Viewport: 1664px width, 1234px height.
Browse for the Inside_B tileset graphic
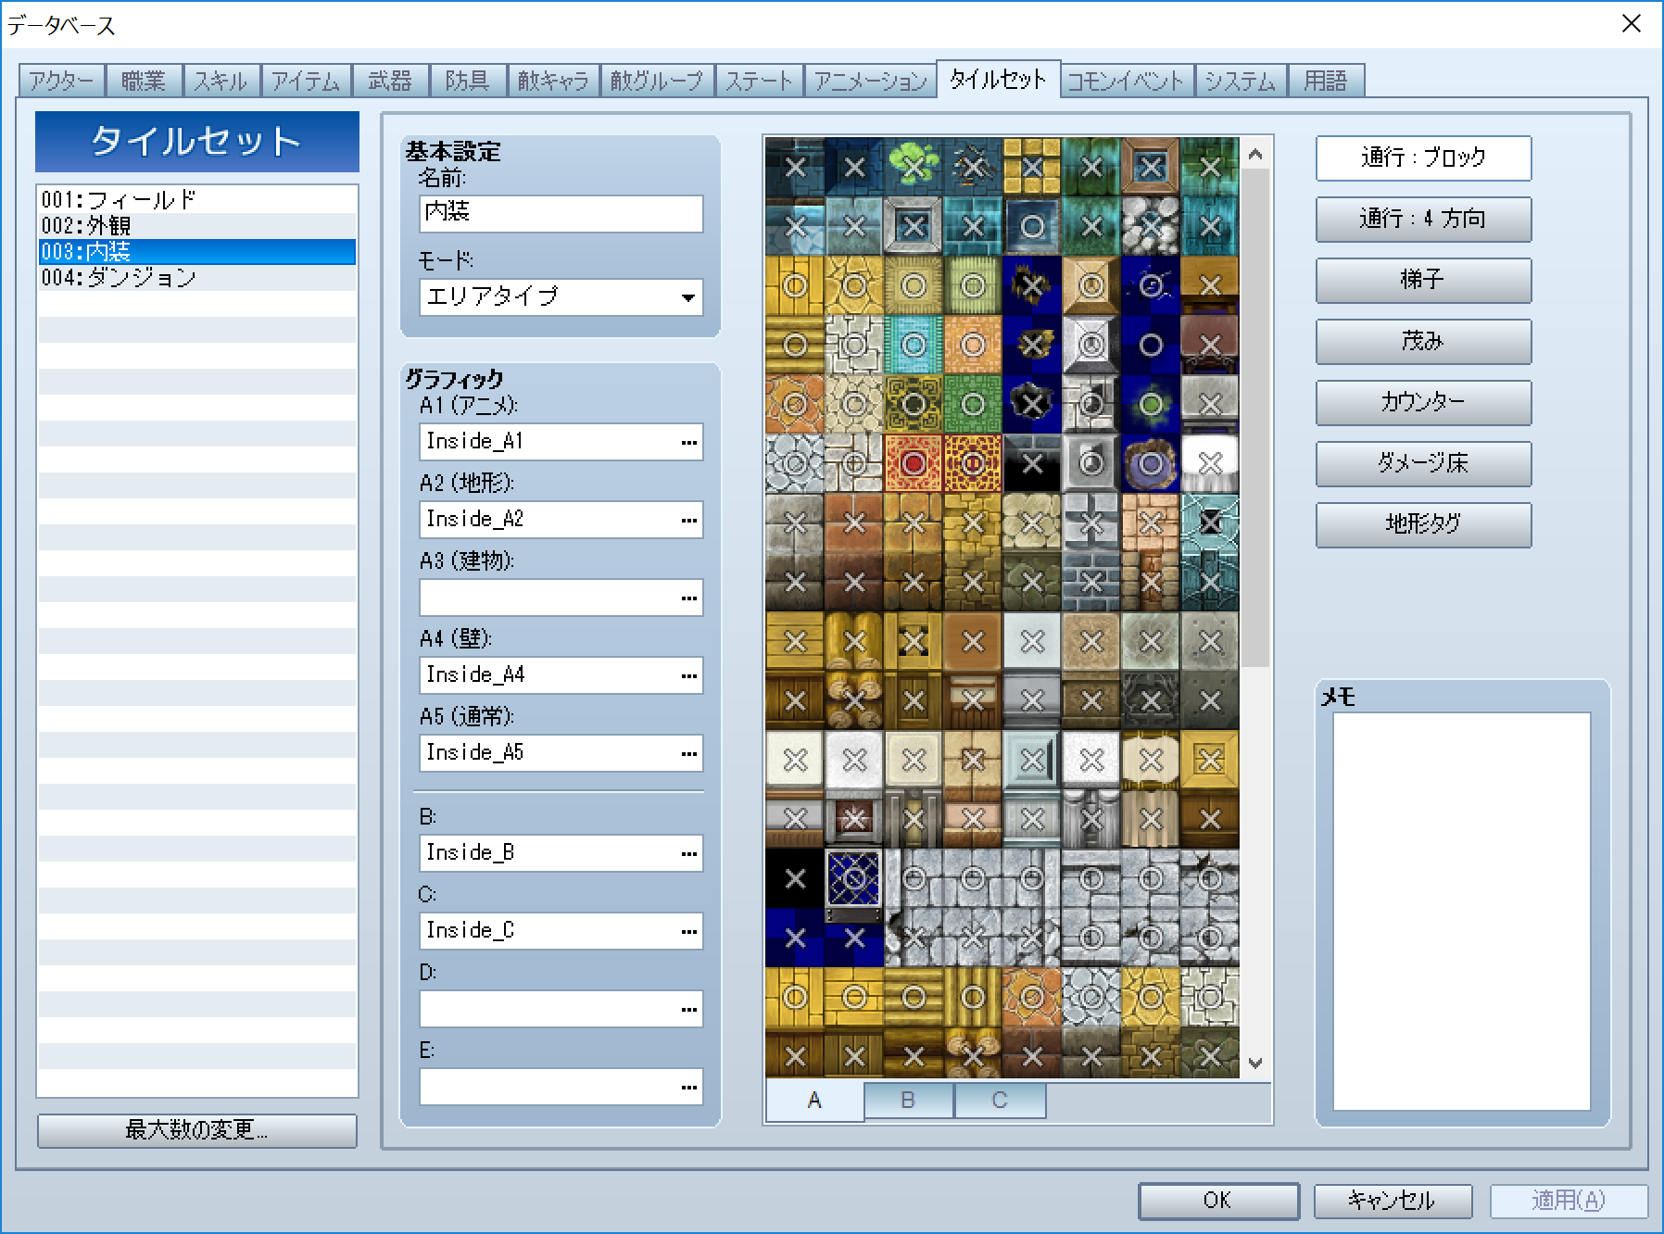[688, 852]
